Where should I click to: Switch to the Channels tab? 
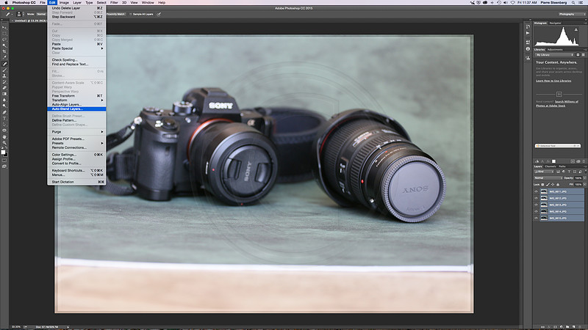coord(550,166)
